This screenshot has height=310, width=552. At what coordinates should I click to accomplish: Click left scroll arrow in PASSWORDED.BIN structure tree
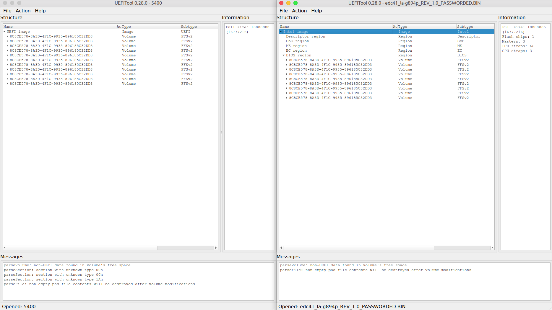[281, 248]
